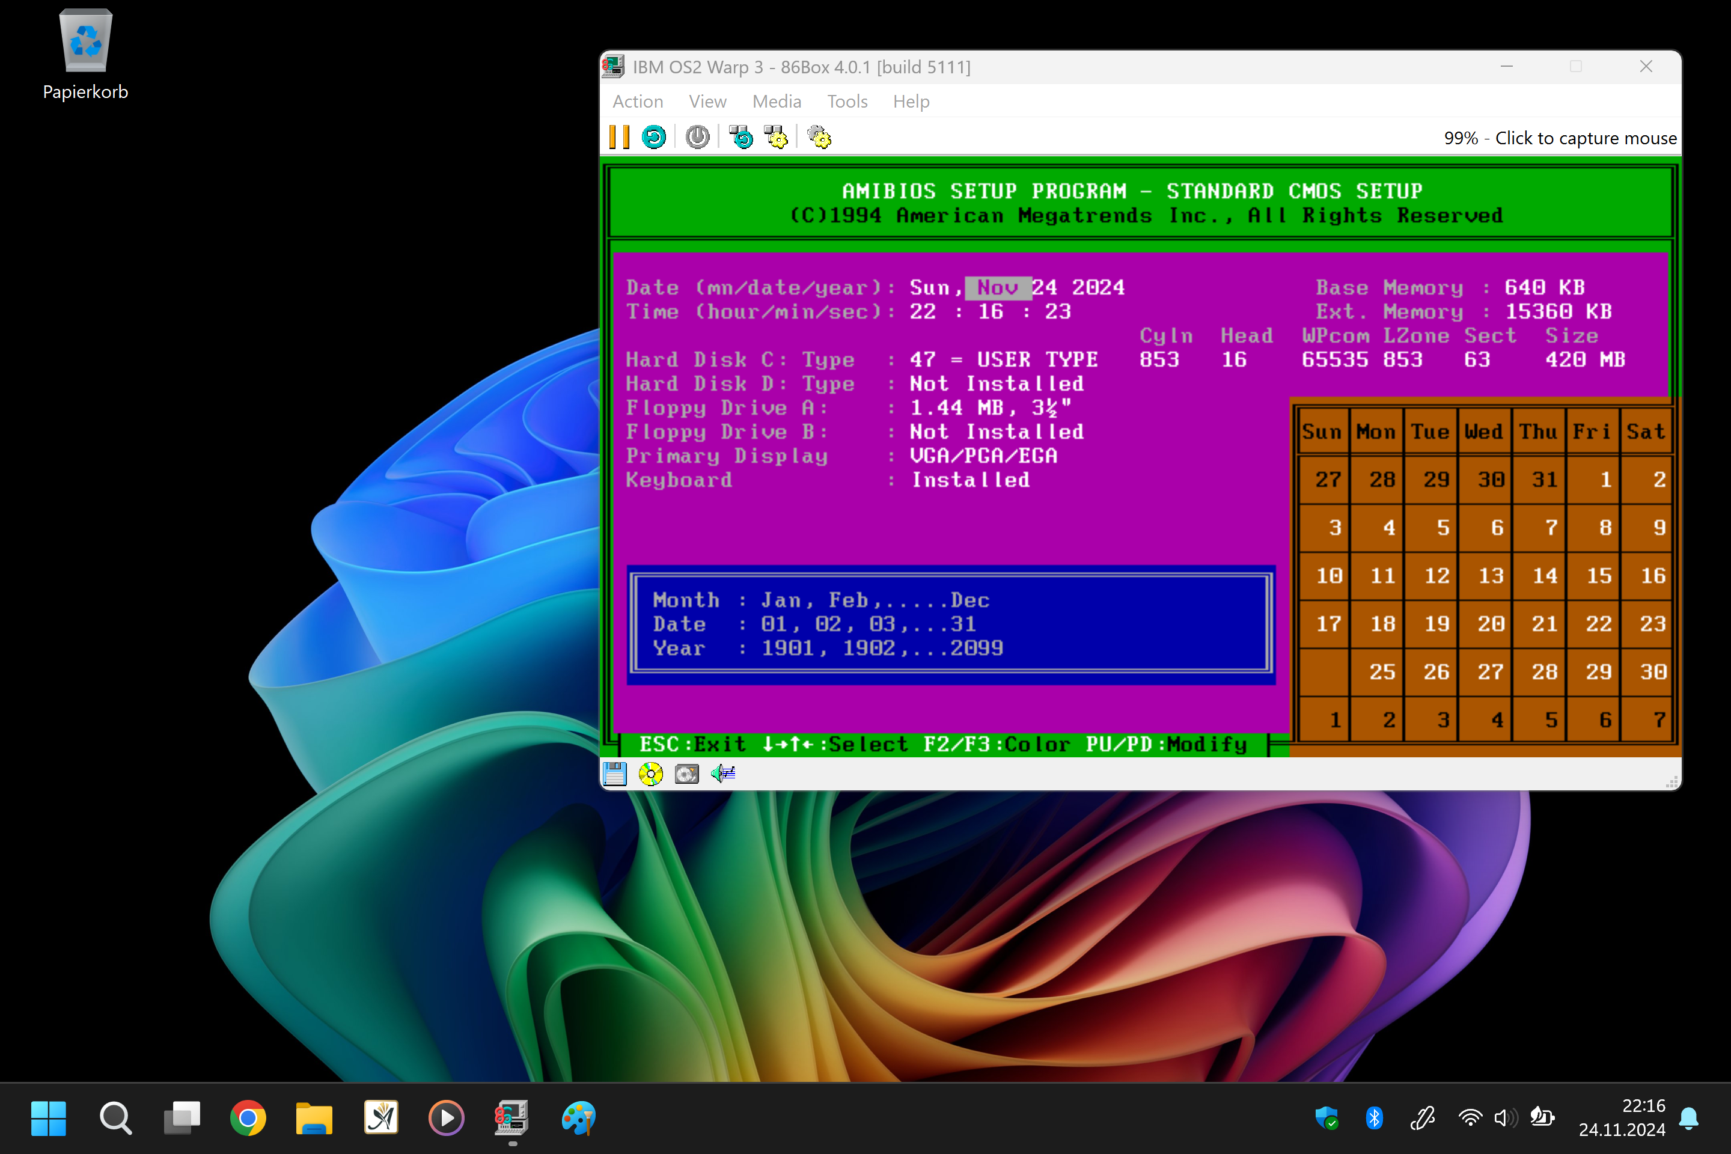This screenshot has height=1154, width=1731.
Task: Click 'PU/PD:Modify' in the BIOS footer
Action: [x=1167, y=744]
